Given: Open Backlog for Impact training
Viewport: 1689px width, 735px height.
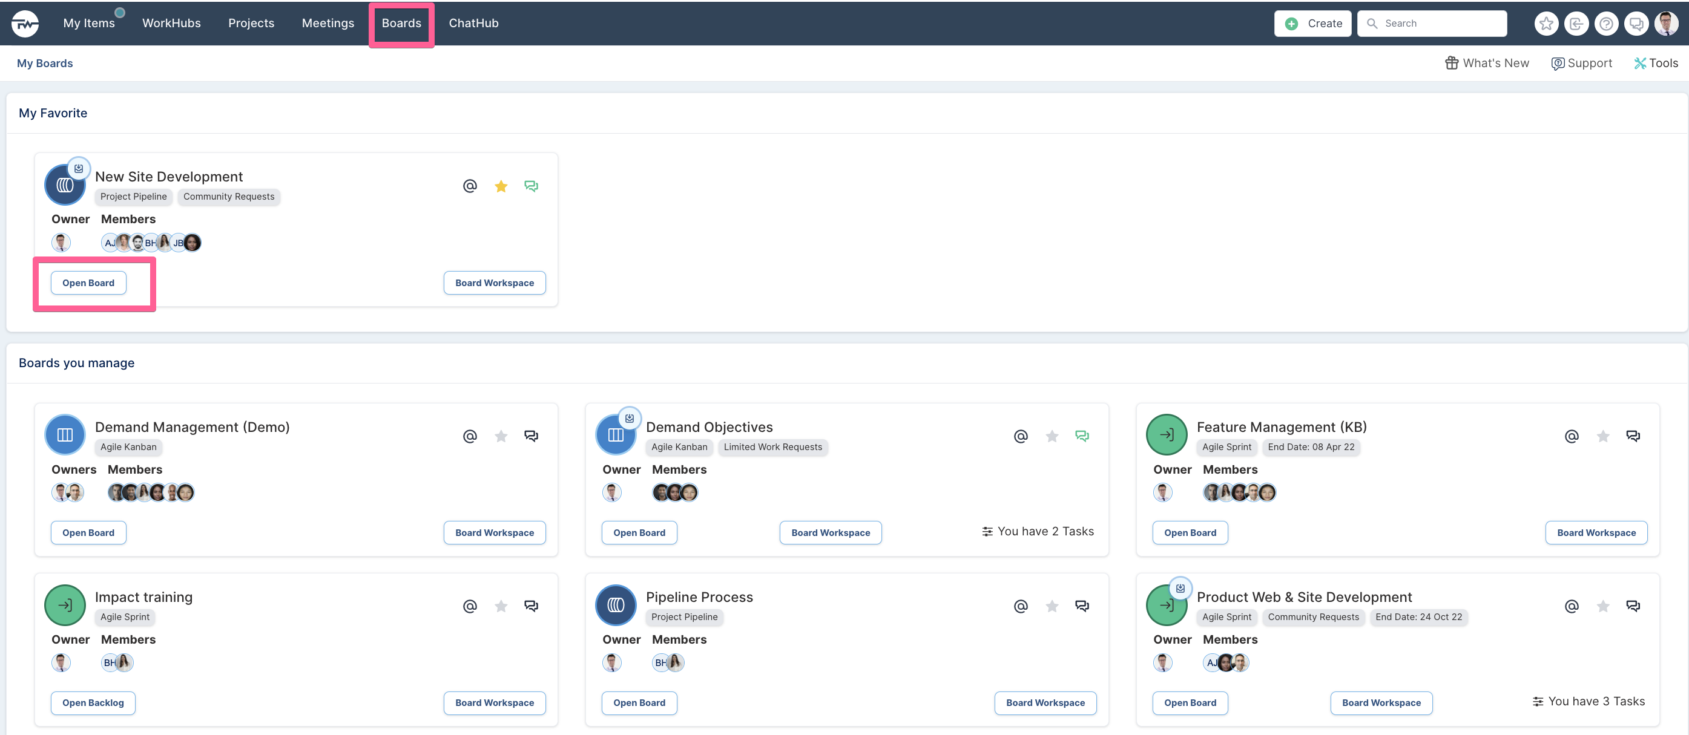Looking at the screenshot, I should (x=93, y=703).
